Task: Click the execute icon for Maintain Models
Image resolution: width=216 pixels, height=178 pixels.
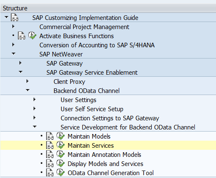Action: click(61, 136)
